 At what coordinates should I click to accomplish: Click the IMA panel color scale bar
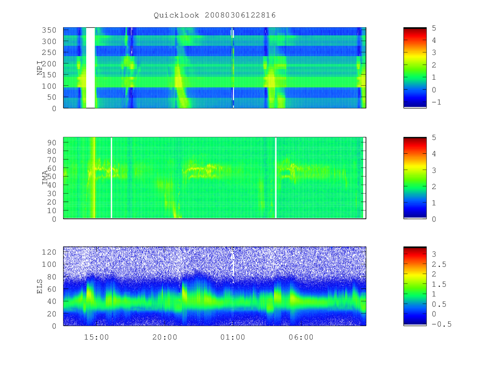(x=415, y=178)
